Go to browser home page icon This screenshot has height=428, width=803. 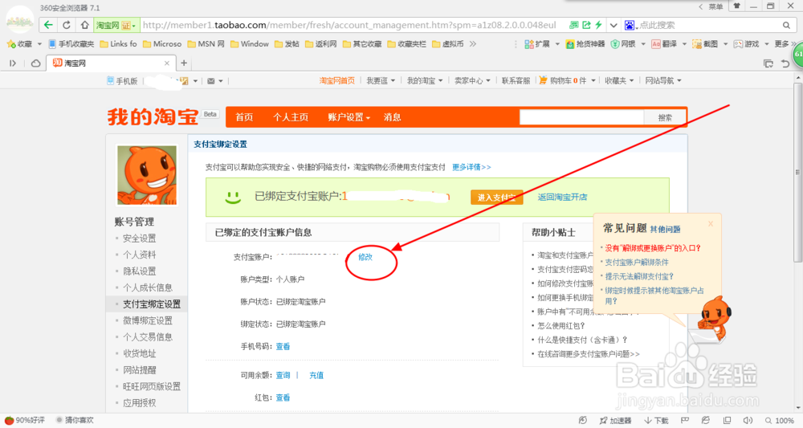(84, 25)
